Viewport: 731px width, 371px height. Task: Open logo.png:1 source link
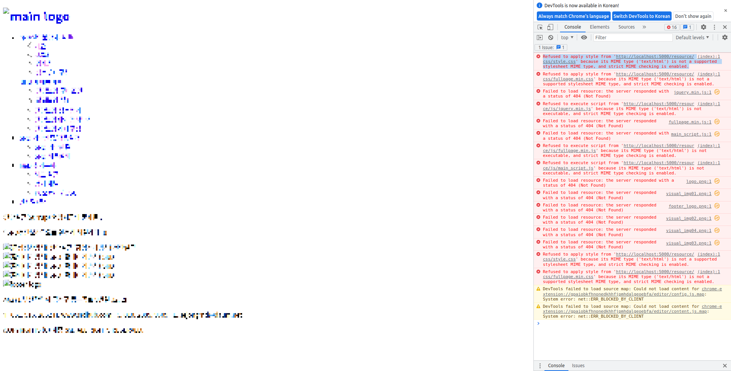point(699,181)
